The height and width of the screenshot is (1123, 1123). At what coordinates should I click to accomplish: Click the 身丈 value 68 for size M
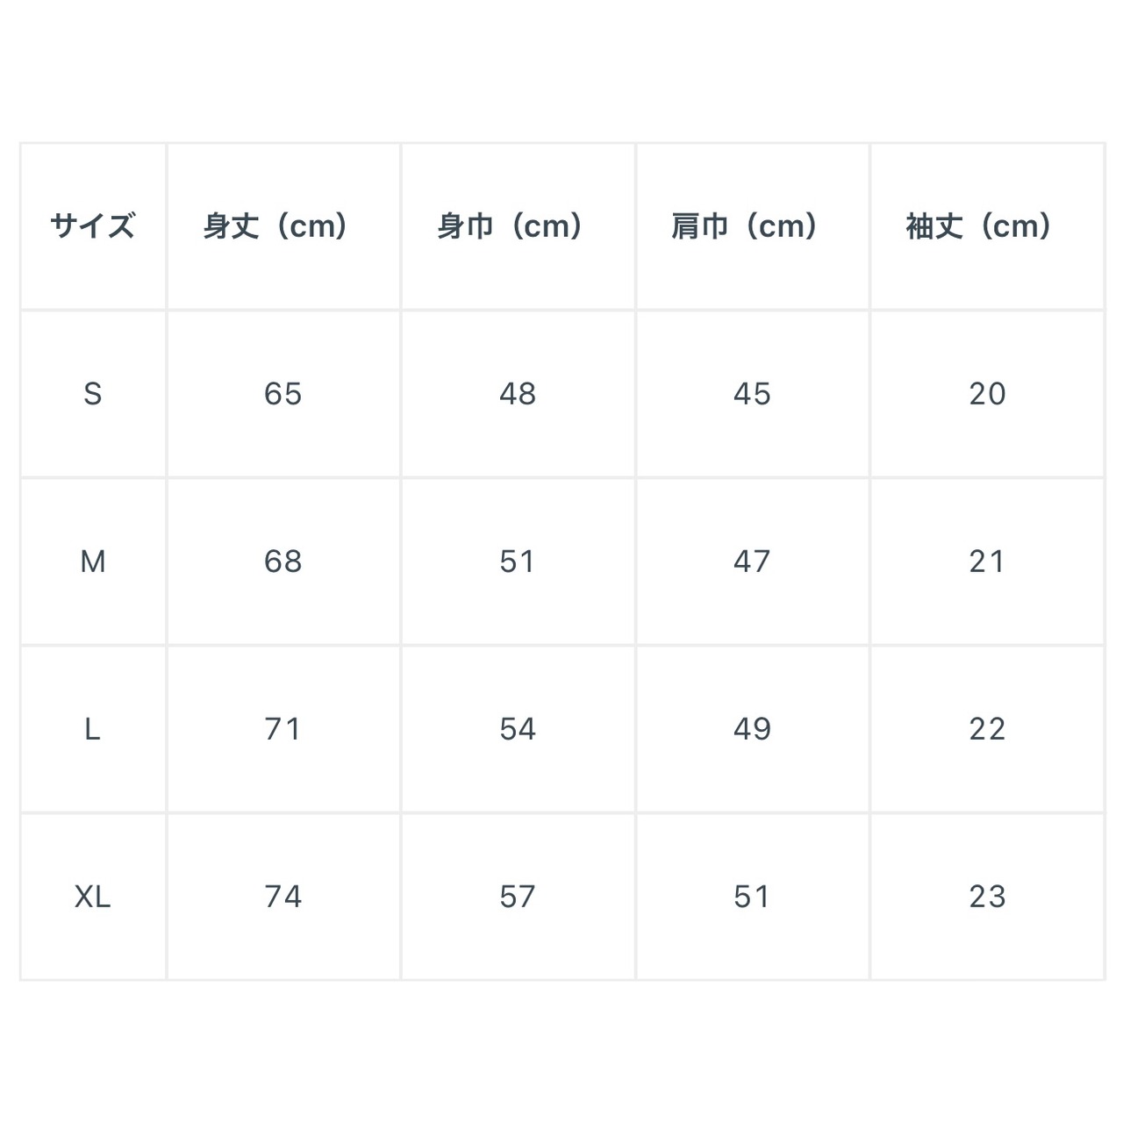pos(283,561)
